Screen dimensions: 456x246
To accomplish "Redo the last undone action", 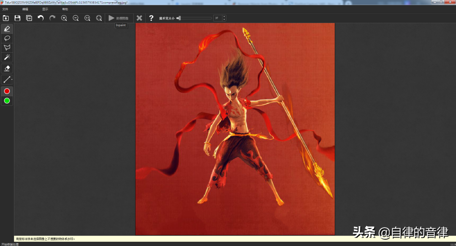I will click(52, 18).
